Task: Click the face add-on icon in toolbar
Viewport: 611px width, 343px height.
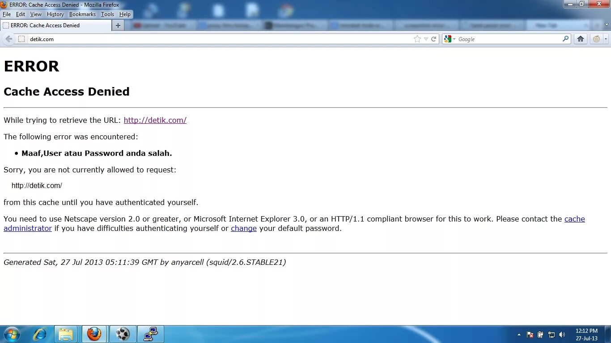Action: pyautogui.click(x=596, y=39)
